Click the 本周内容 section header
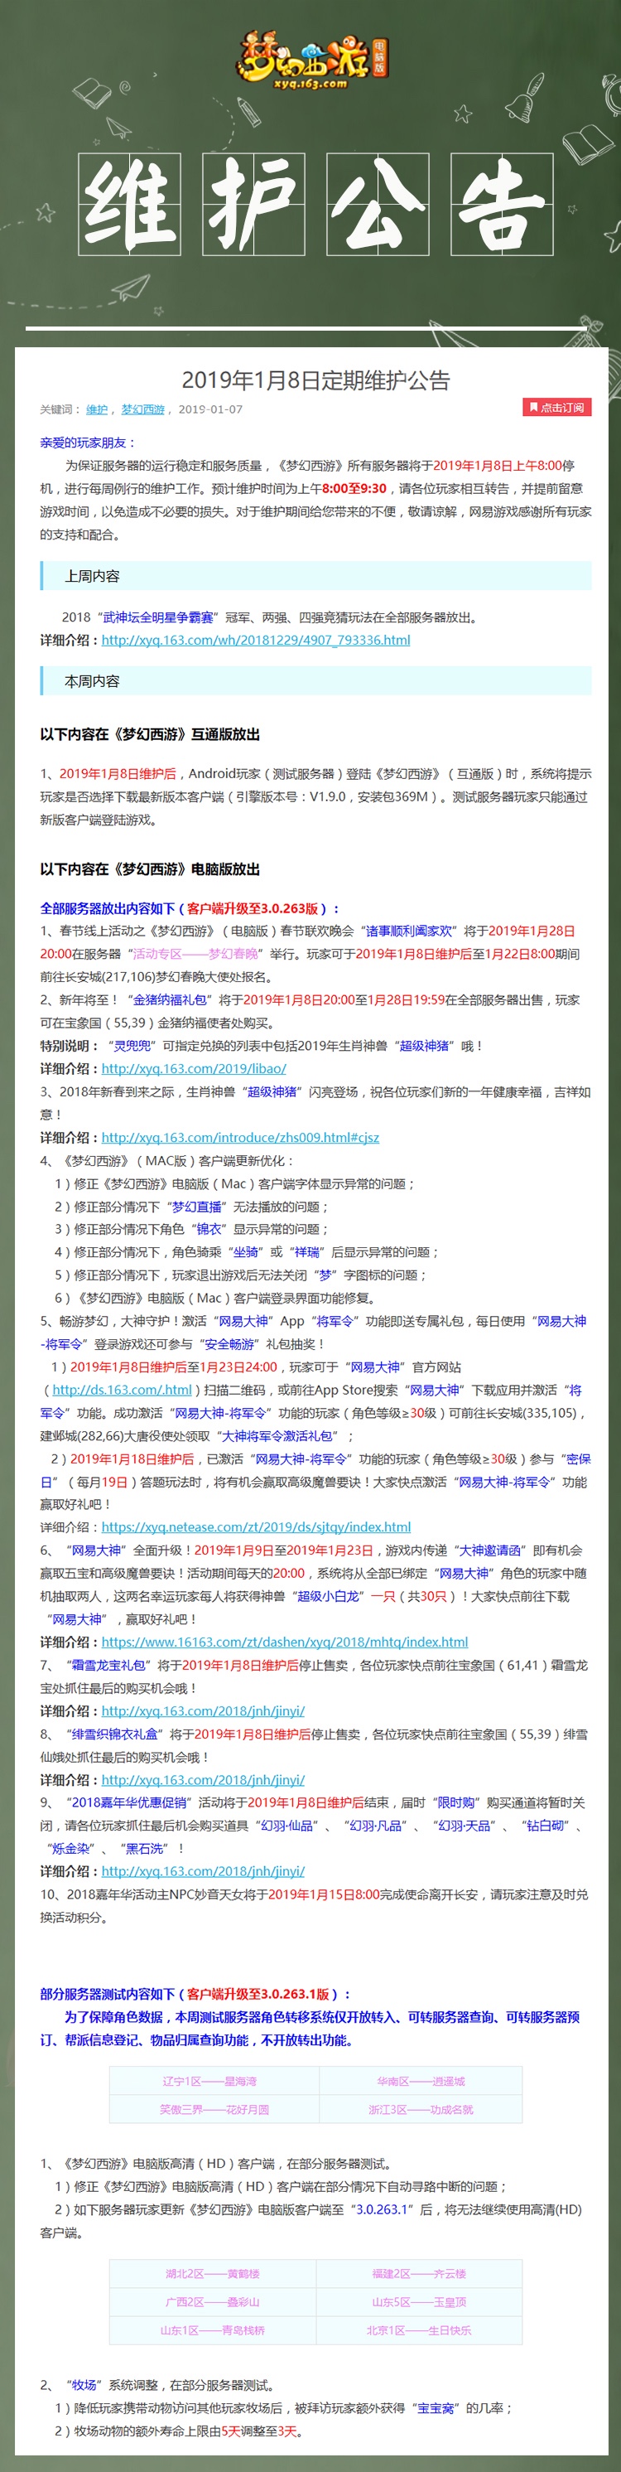Viewport: 621px width, 2472px height. (x=315, y=680)
